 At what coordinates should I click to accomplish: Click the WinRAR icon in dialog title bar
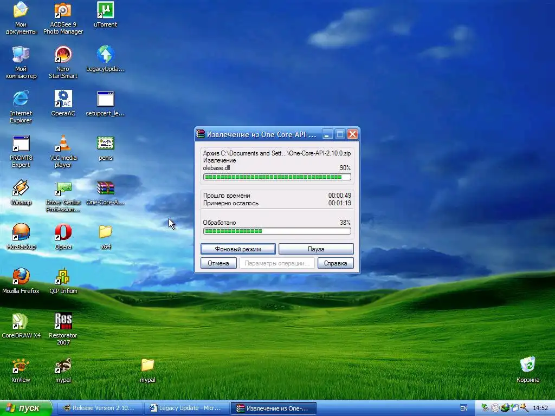pyautogui.click(x=201, y=134)
